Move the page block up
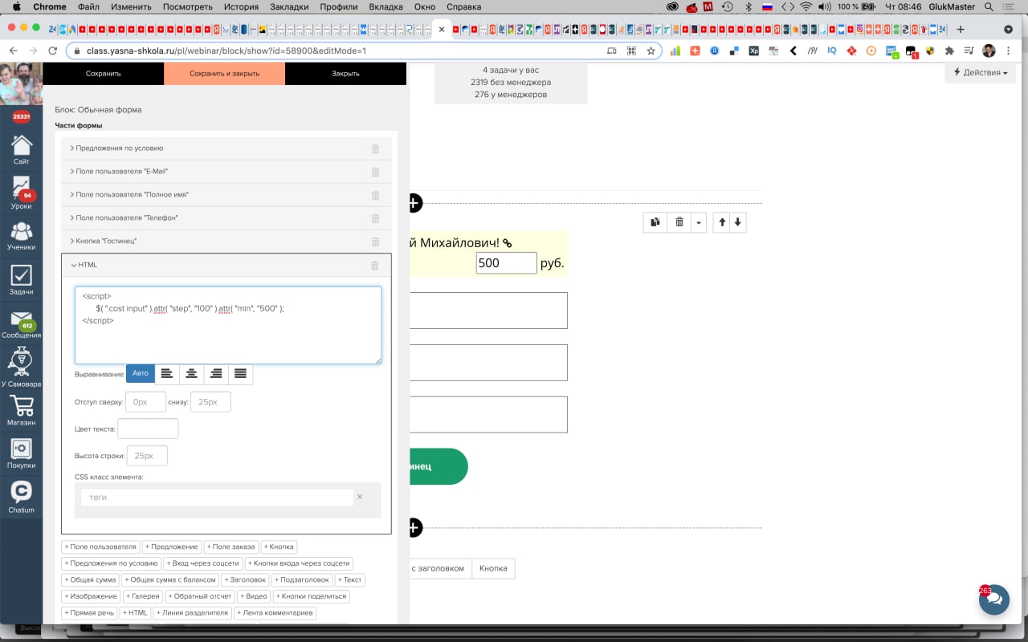 (722, 222)
